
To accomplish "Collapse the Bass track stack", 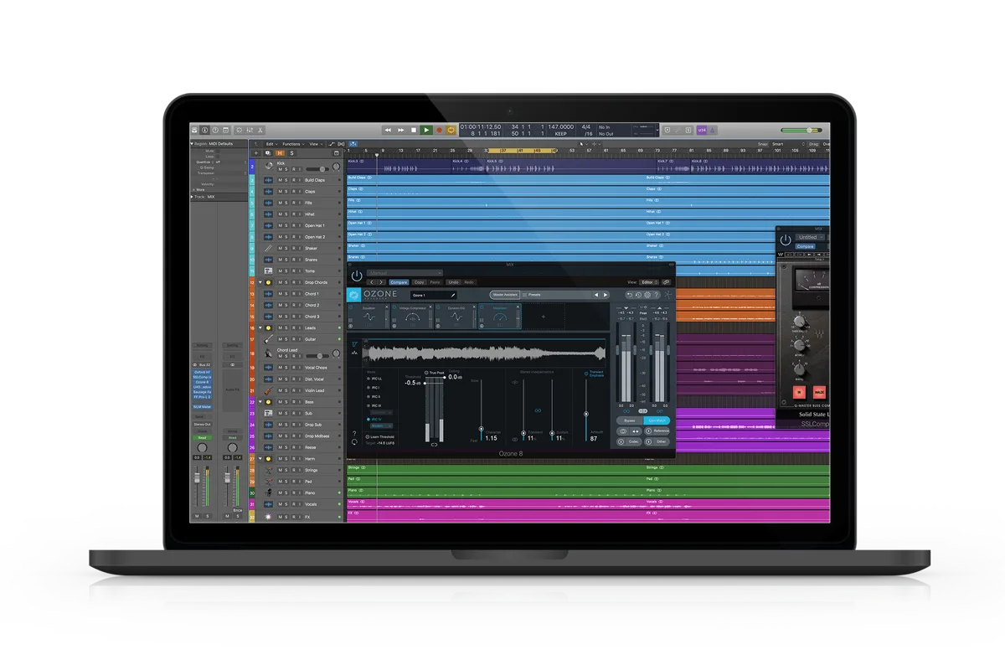I will pyautogui.click(x=260, y=402).
